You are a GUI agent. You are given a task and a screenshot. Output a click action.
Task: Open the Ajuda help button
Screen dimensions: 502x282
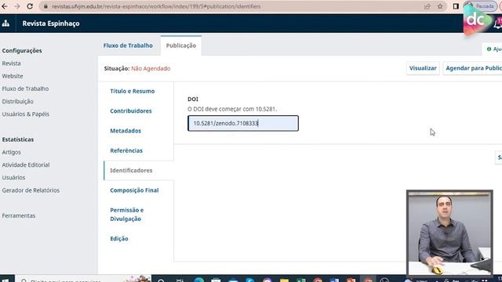click(493, 49)
